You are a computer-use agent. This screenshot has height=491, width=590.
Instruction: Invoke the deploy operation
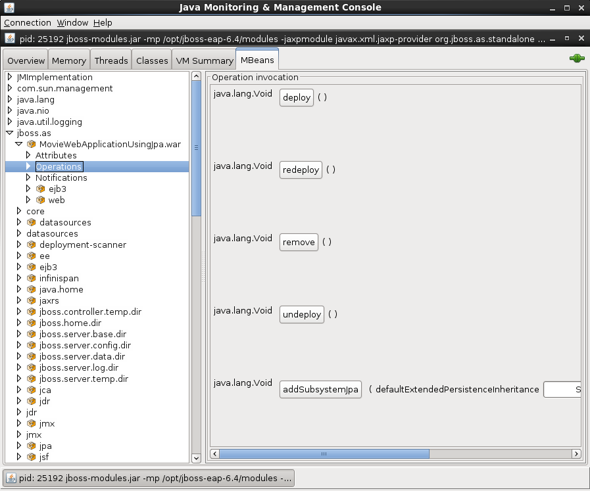click(297, 98)
